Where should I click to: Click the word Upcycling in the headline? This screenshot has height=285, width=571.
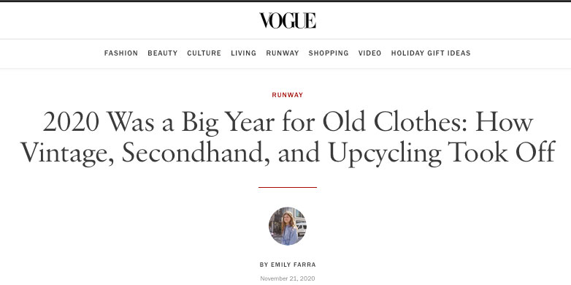click(x=385, y=153)
